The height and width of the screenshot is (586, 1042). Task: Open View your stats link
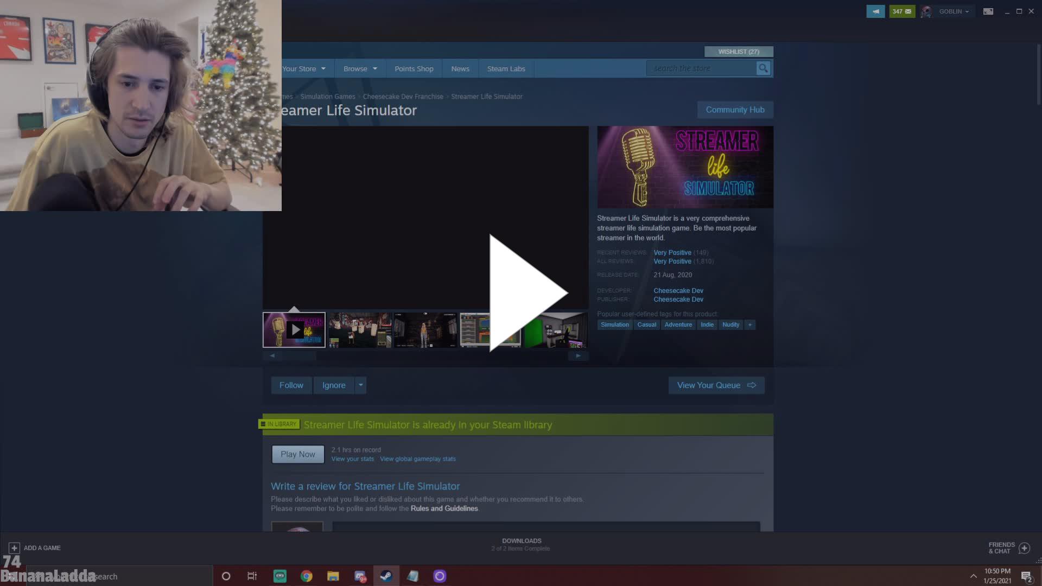pyautogui.click(x=353, y=459)
